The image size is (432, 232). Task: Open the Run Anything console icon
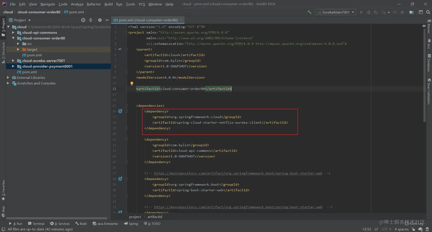coord(421,12)
